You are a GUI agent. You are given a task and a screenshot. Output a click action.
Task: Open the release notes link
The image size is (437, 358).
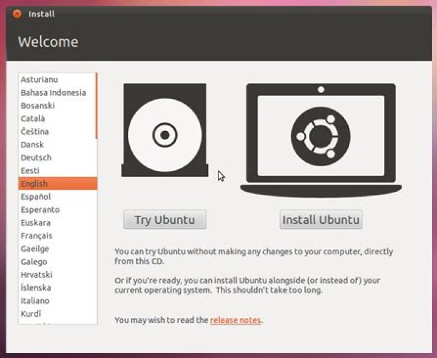[235, 320]
